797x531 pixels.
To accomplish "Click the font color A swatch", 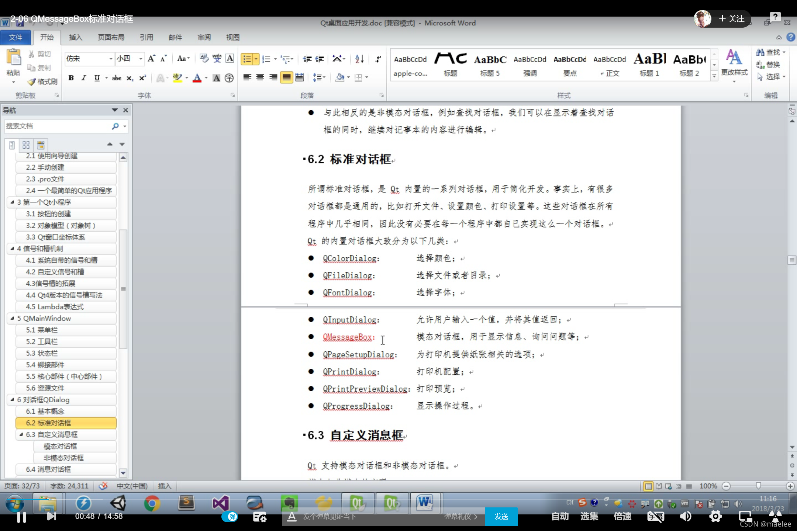I will pos(197,78).
